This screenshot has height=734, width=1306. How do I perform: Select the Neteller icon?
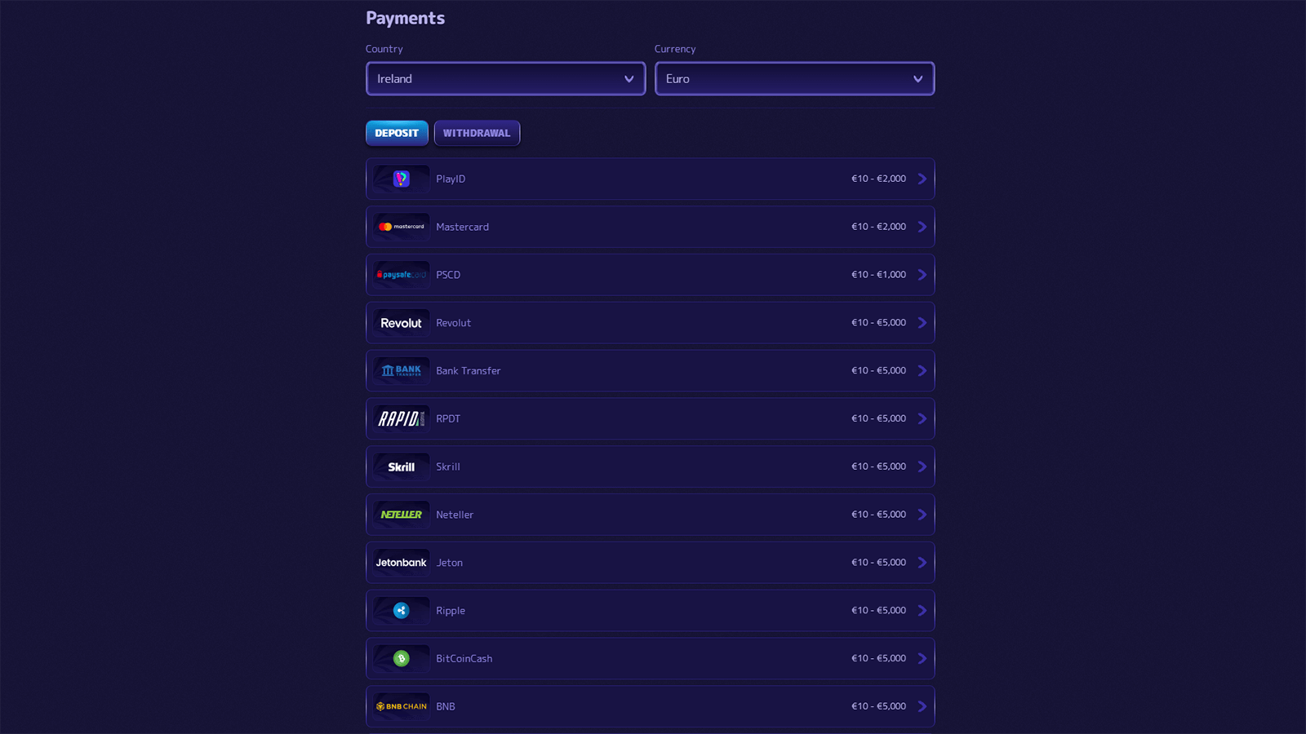coord(401,514)
